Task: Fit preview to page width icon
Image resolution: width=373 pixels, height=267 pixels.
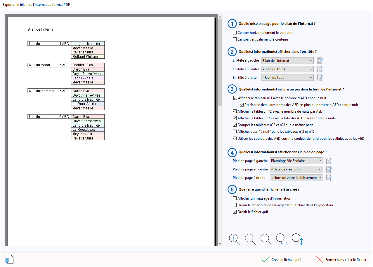Action: (282, 239)
